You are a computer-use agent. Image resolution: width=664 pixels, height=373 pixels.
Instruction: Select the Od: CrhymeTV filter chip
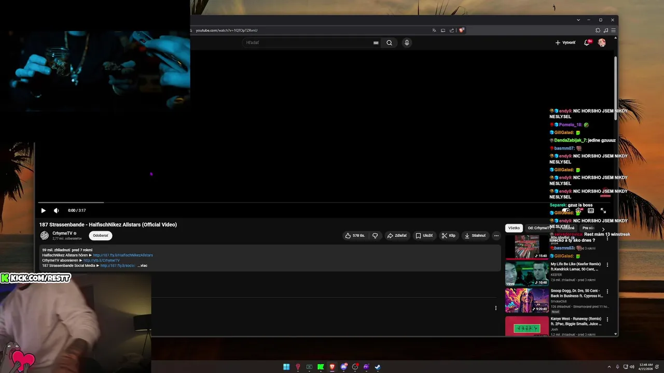coord(539,228)
